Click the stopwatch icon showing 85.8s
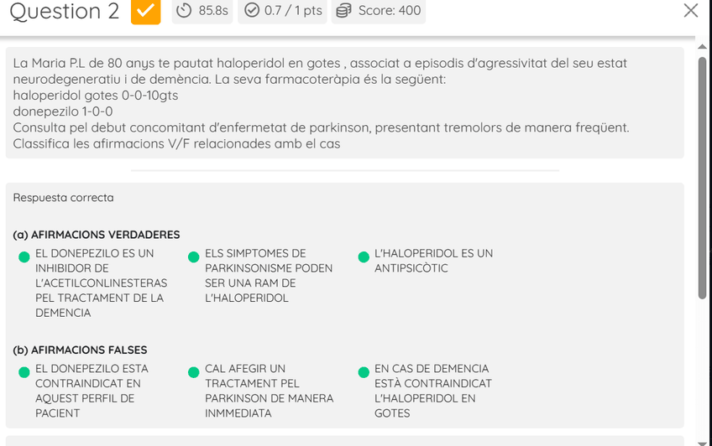 (x=186, y=11)
